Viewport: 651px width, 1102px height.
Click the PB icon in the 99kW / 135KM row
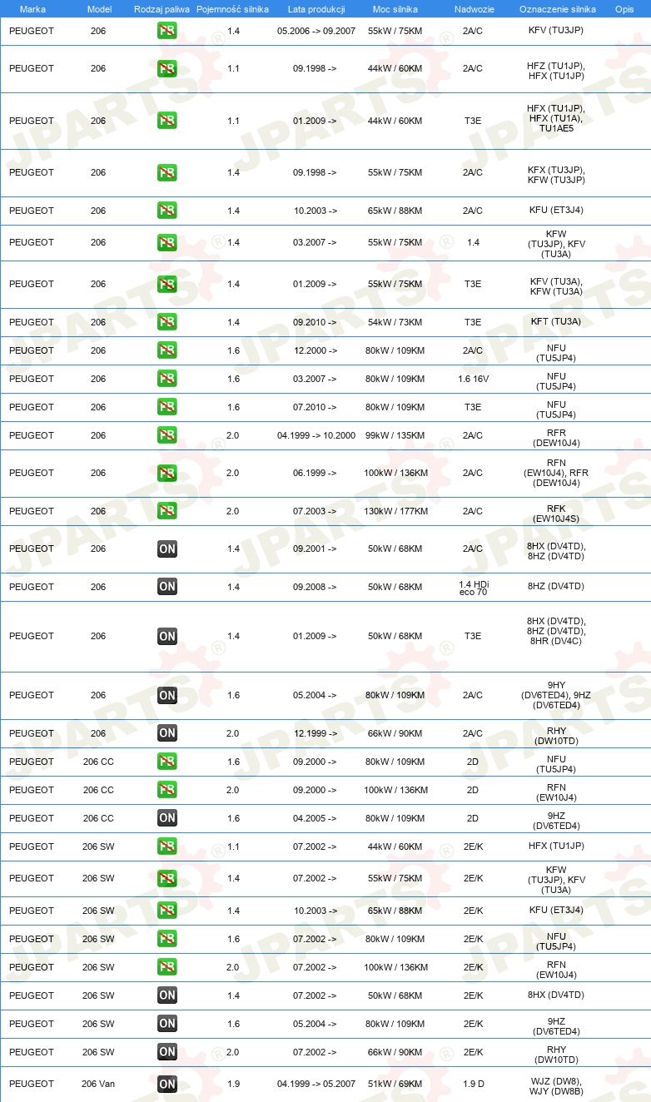167,435
